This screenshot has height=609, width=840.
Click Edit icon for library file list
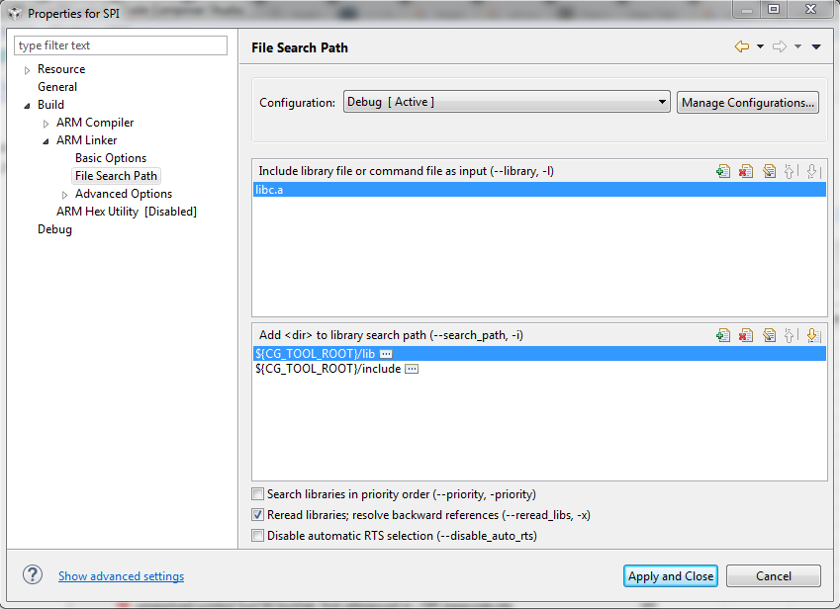coord(770,171)
